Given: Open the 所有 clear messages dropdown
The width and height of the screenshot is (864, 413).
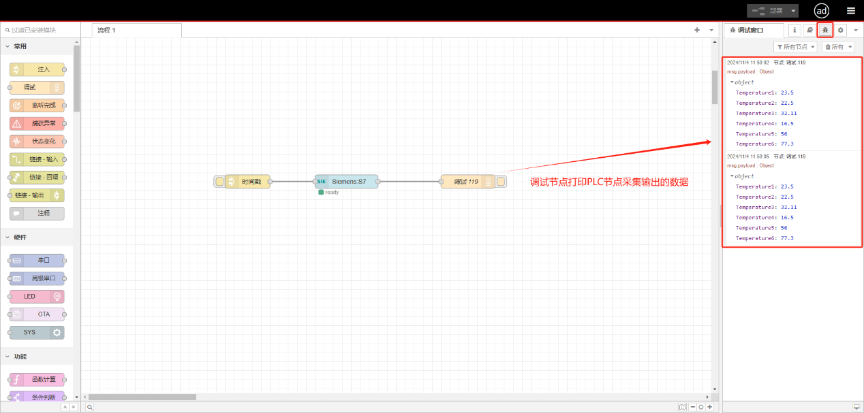Looking at the screenshot, I should click(837, 47).
